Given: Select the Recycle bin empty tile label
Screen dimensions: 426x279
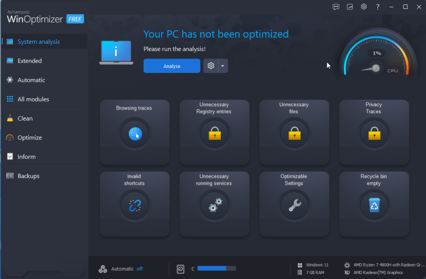Looking at the screenshot, I should click(x=373, y=180).
